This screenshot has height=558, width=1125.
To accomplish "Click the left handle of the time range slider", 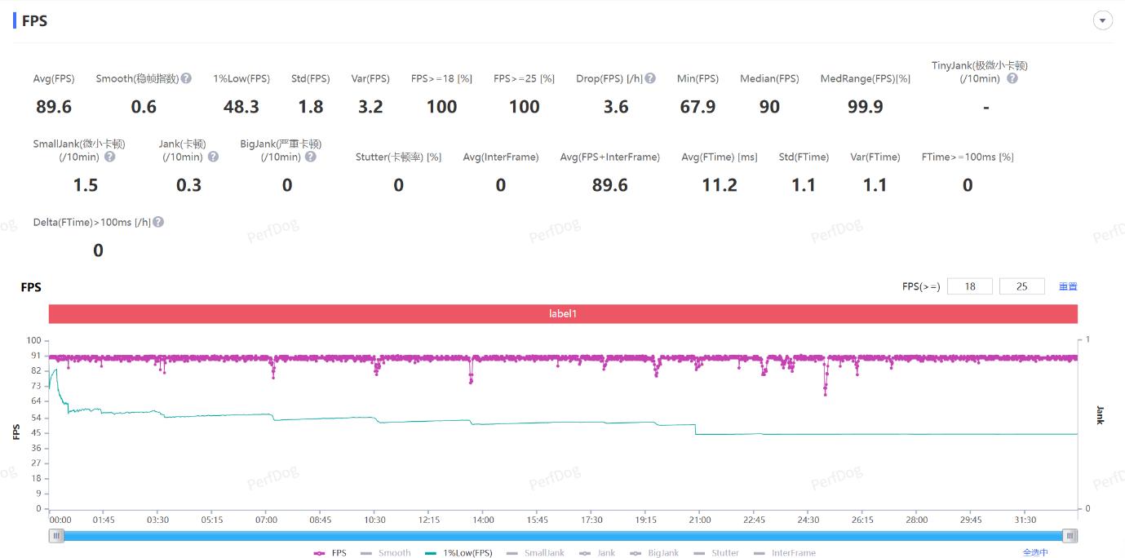I will (x=56, y=536).
